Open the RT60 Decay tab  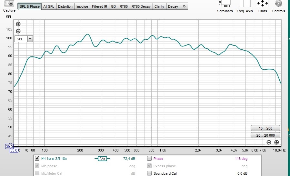(x=141, y=6)
